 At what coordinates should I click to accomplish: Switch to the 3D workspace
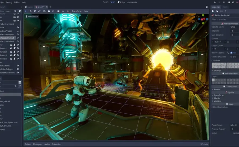click(113, 2)
